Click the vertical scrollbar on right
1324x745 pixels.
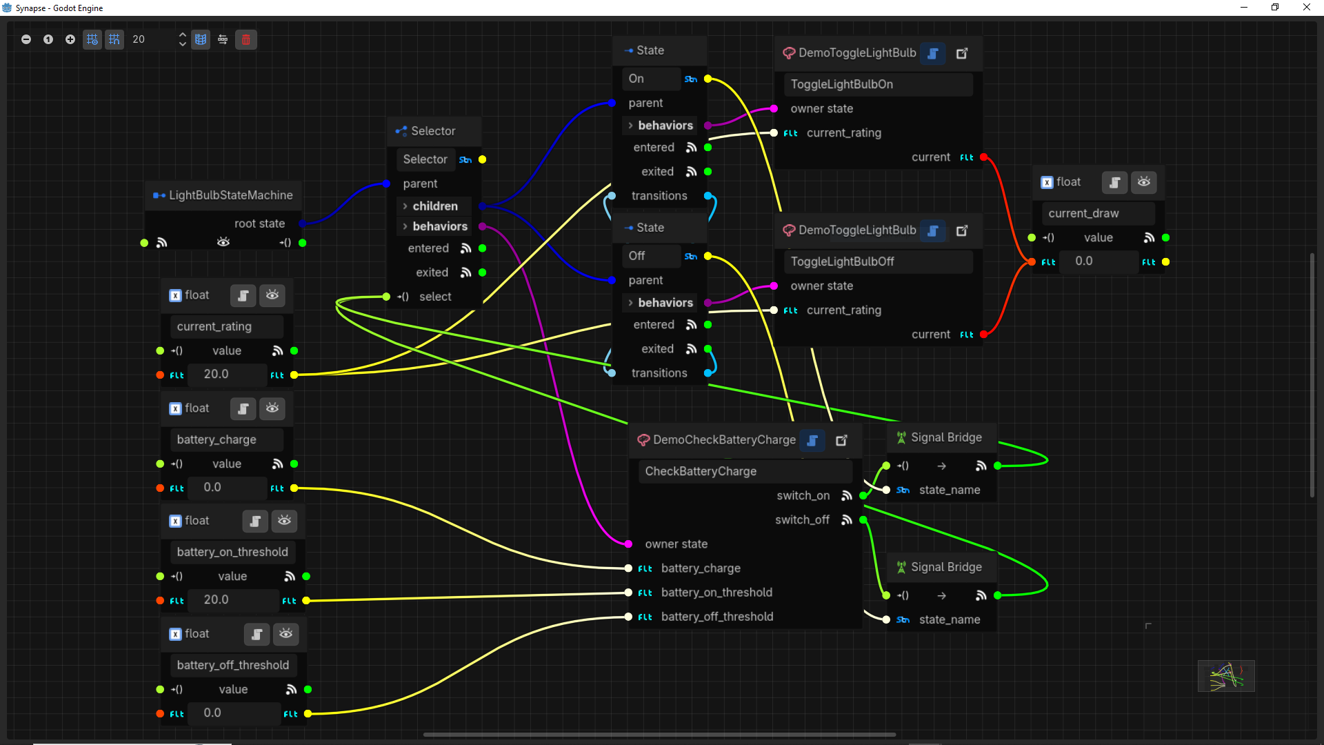tap(1312, 375)
